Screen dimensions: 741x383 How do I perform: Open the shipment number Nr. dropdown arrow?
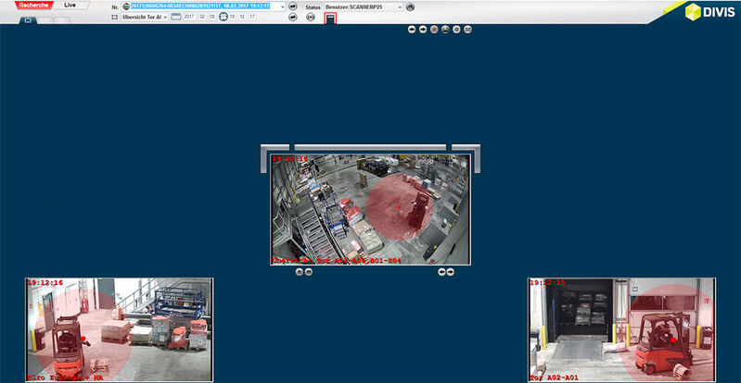pos(280,6)
